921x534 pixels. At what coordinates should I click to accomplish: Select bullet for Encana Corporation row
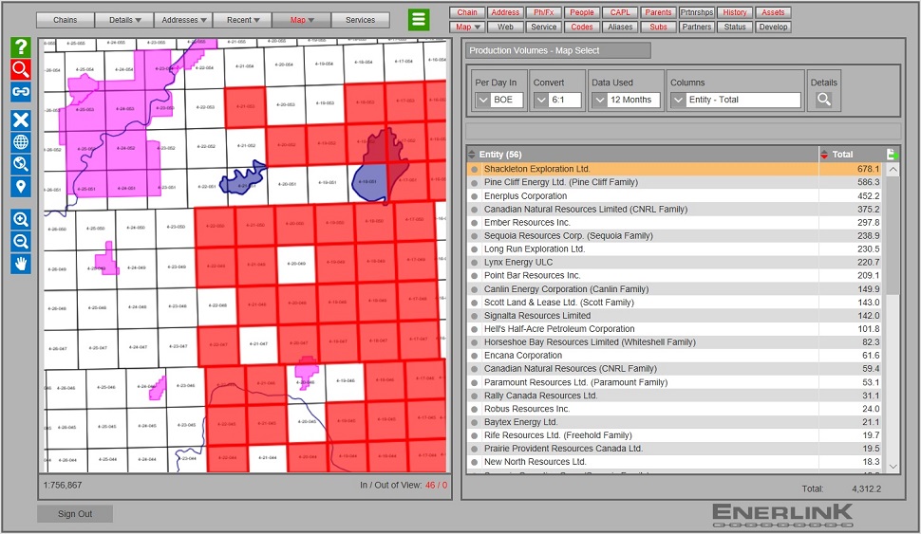[474, 357]
